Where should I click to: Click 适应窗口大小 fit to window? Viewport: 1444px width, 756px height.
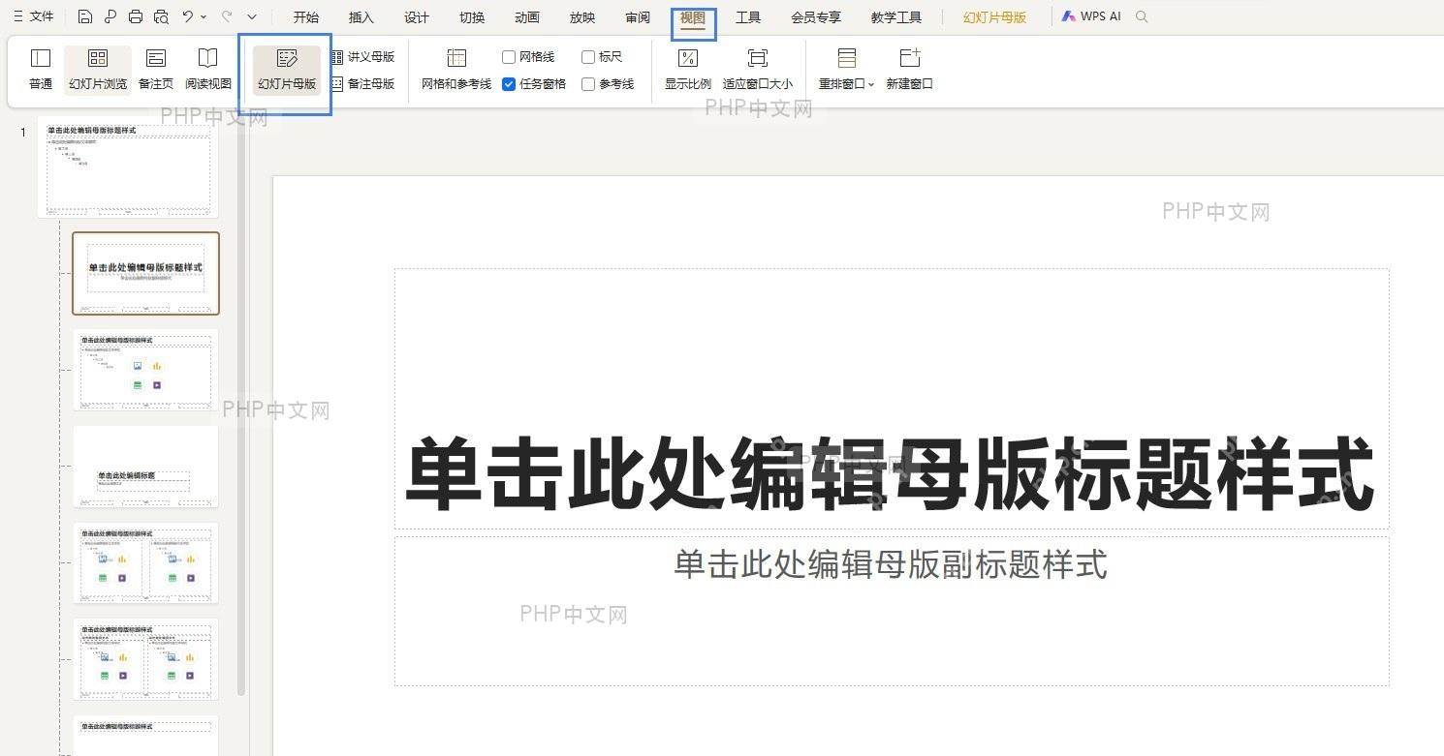[x=758, y=70]
